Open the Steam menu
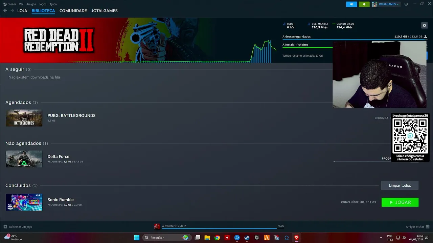This screenshot has width=433, height=243. [9, 4]
